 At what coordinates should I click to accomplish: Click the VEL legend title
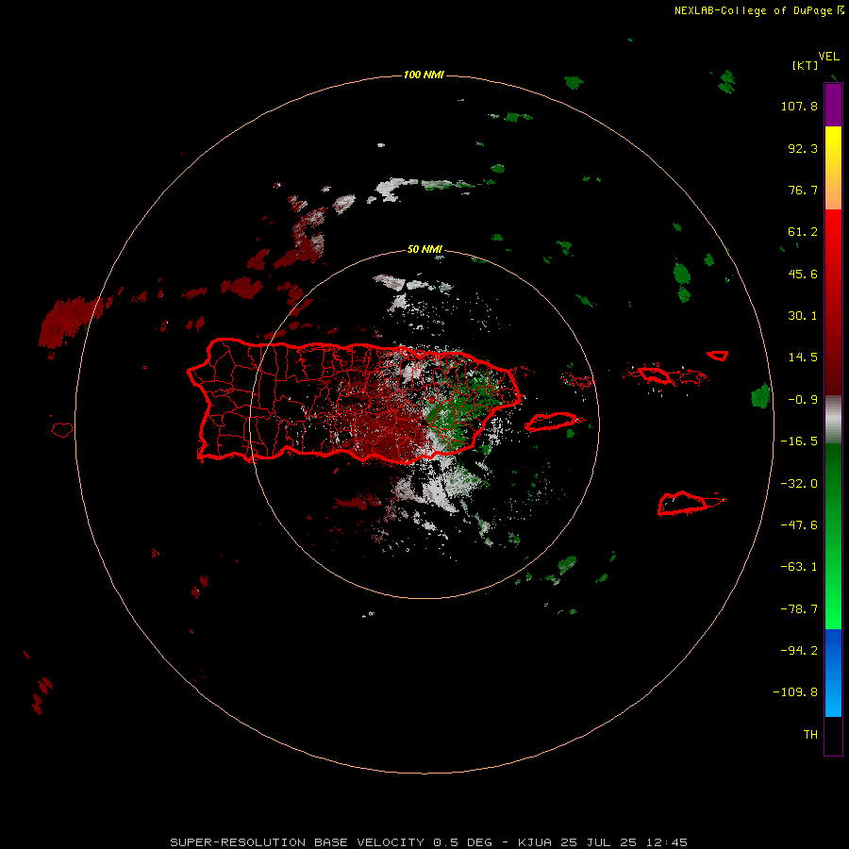tap(828, 57)
